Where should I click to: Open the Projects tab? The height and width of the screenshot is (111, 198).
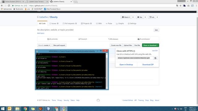(86, 23)
